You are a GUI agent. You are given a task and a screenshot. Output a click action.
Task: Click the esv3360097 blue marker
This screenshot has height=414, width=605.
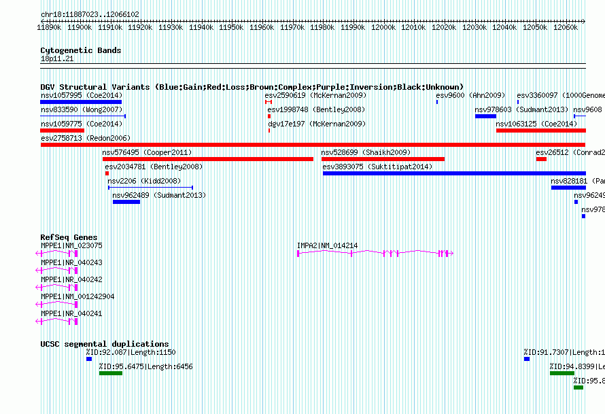coord(518,102)
